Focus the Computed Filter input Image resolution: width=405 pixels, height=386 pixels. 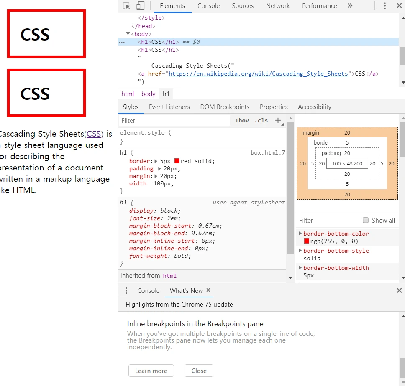328,220
